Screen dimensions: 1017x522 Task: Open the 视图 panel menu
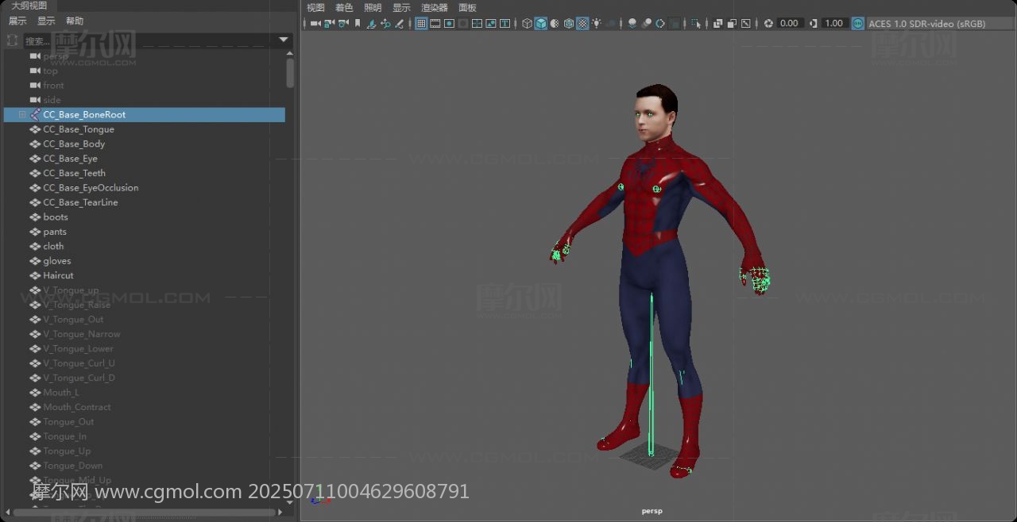click(x=315, y=8)
